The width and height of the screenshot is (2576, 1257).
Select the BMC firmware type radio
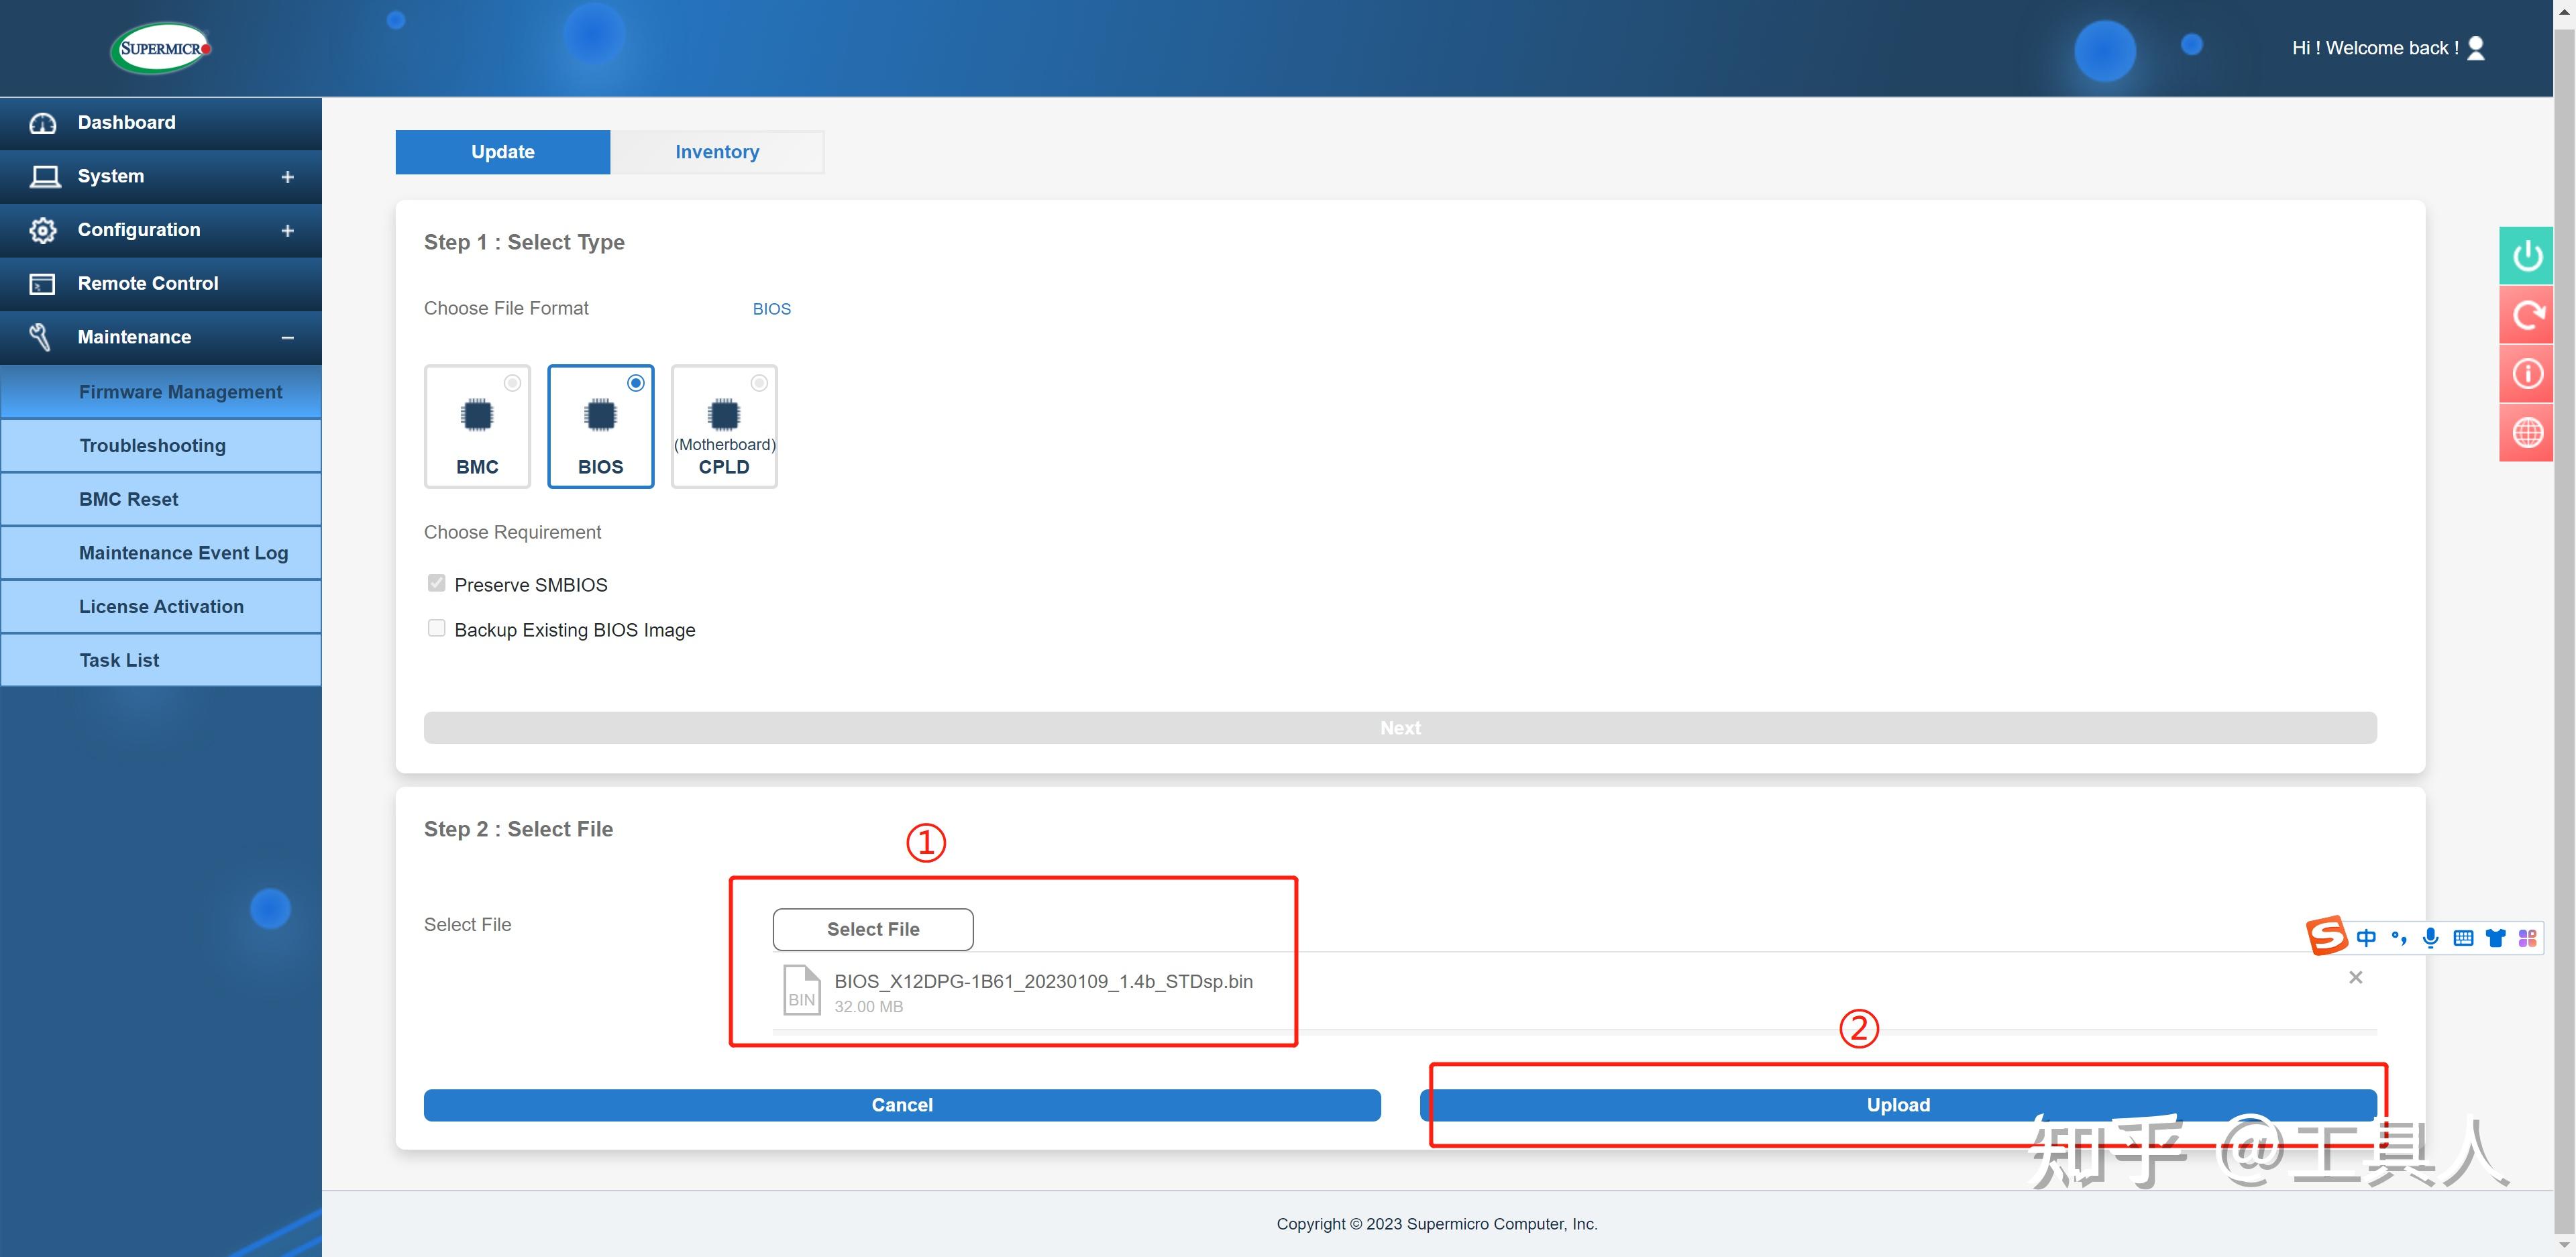(512, 383)
